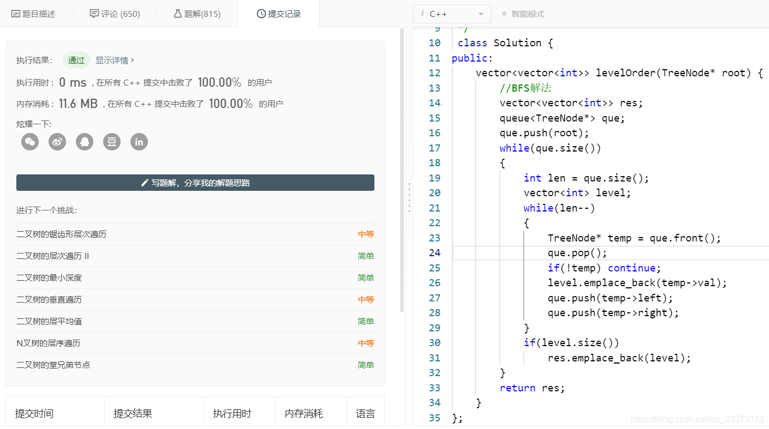Image resolution: width=769 pixels, height=429 pixels.
Task: Open the C++ language dropdown
Action: 452,14
